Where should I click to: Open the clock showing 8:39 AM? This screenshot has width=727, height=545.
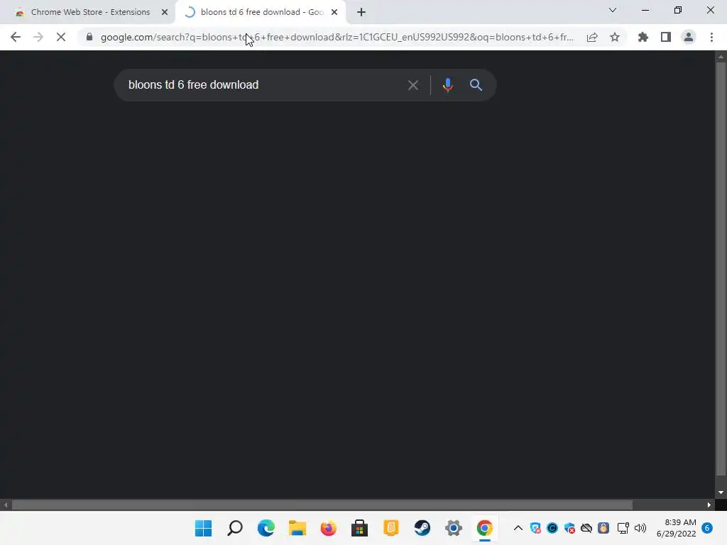click(x=677, y=528)
